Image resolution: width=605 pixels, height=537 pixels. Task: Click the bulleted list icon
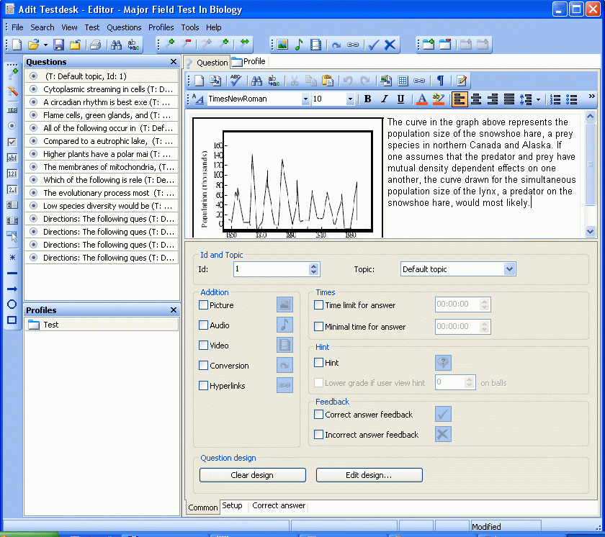pos(572,99)
